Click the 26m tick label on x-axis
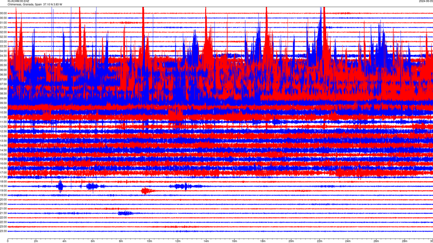 376,241
